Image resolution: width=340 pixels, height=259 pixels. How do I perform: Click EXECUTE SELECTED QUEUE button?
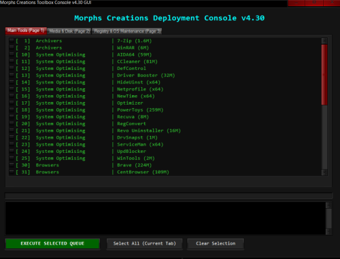[x=52, y=243]
